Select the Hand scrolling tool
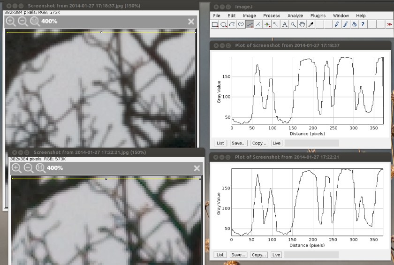 pyautogui.click(x=302, y=24)
